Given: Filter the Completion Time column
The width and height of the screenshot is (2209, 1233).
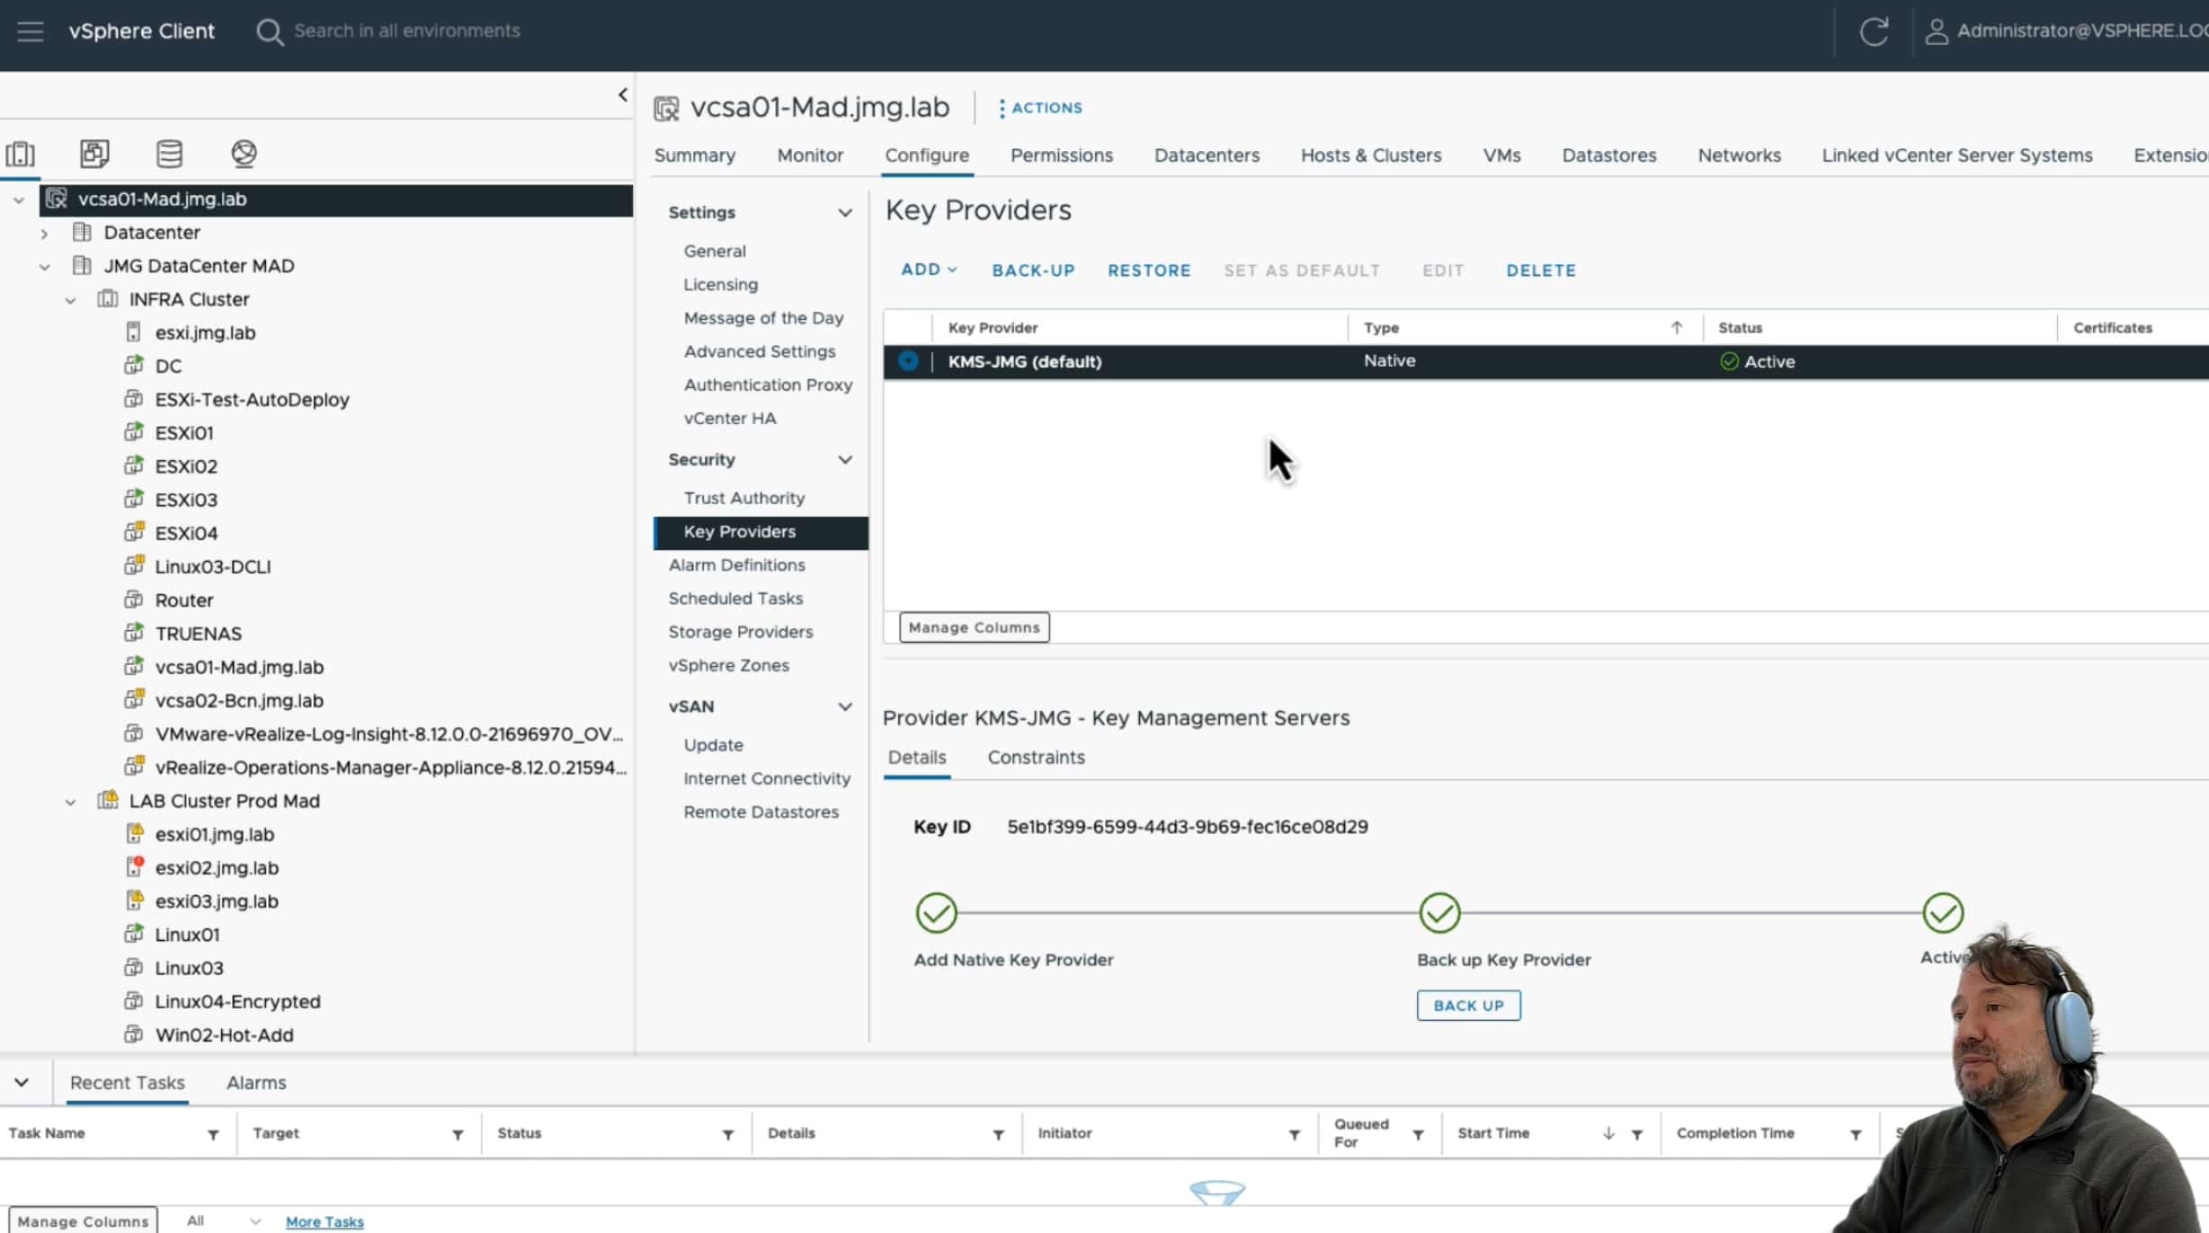Looking at the screenshot, I should point(1856,1134).
